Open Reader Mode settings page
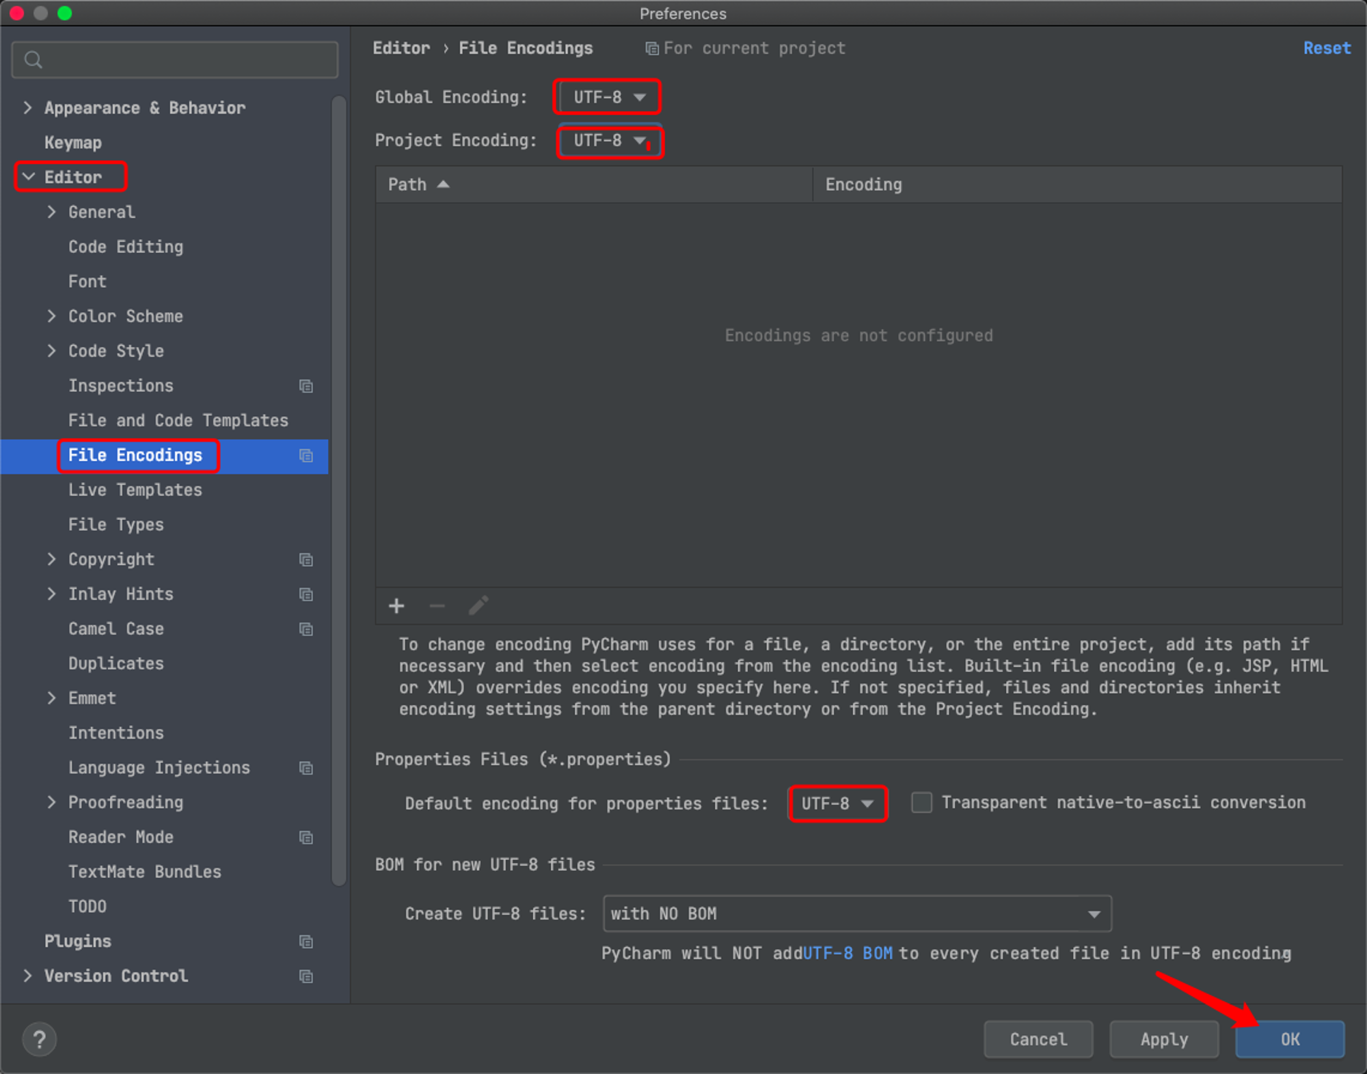 [121, 838]
